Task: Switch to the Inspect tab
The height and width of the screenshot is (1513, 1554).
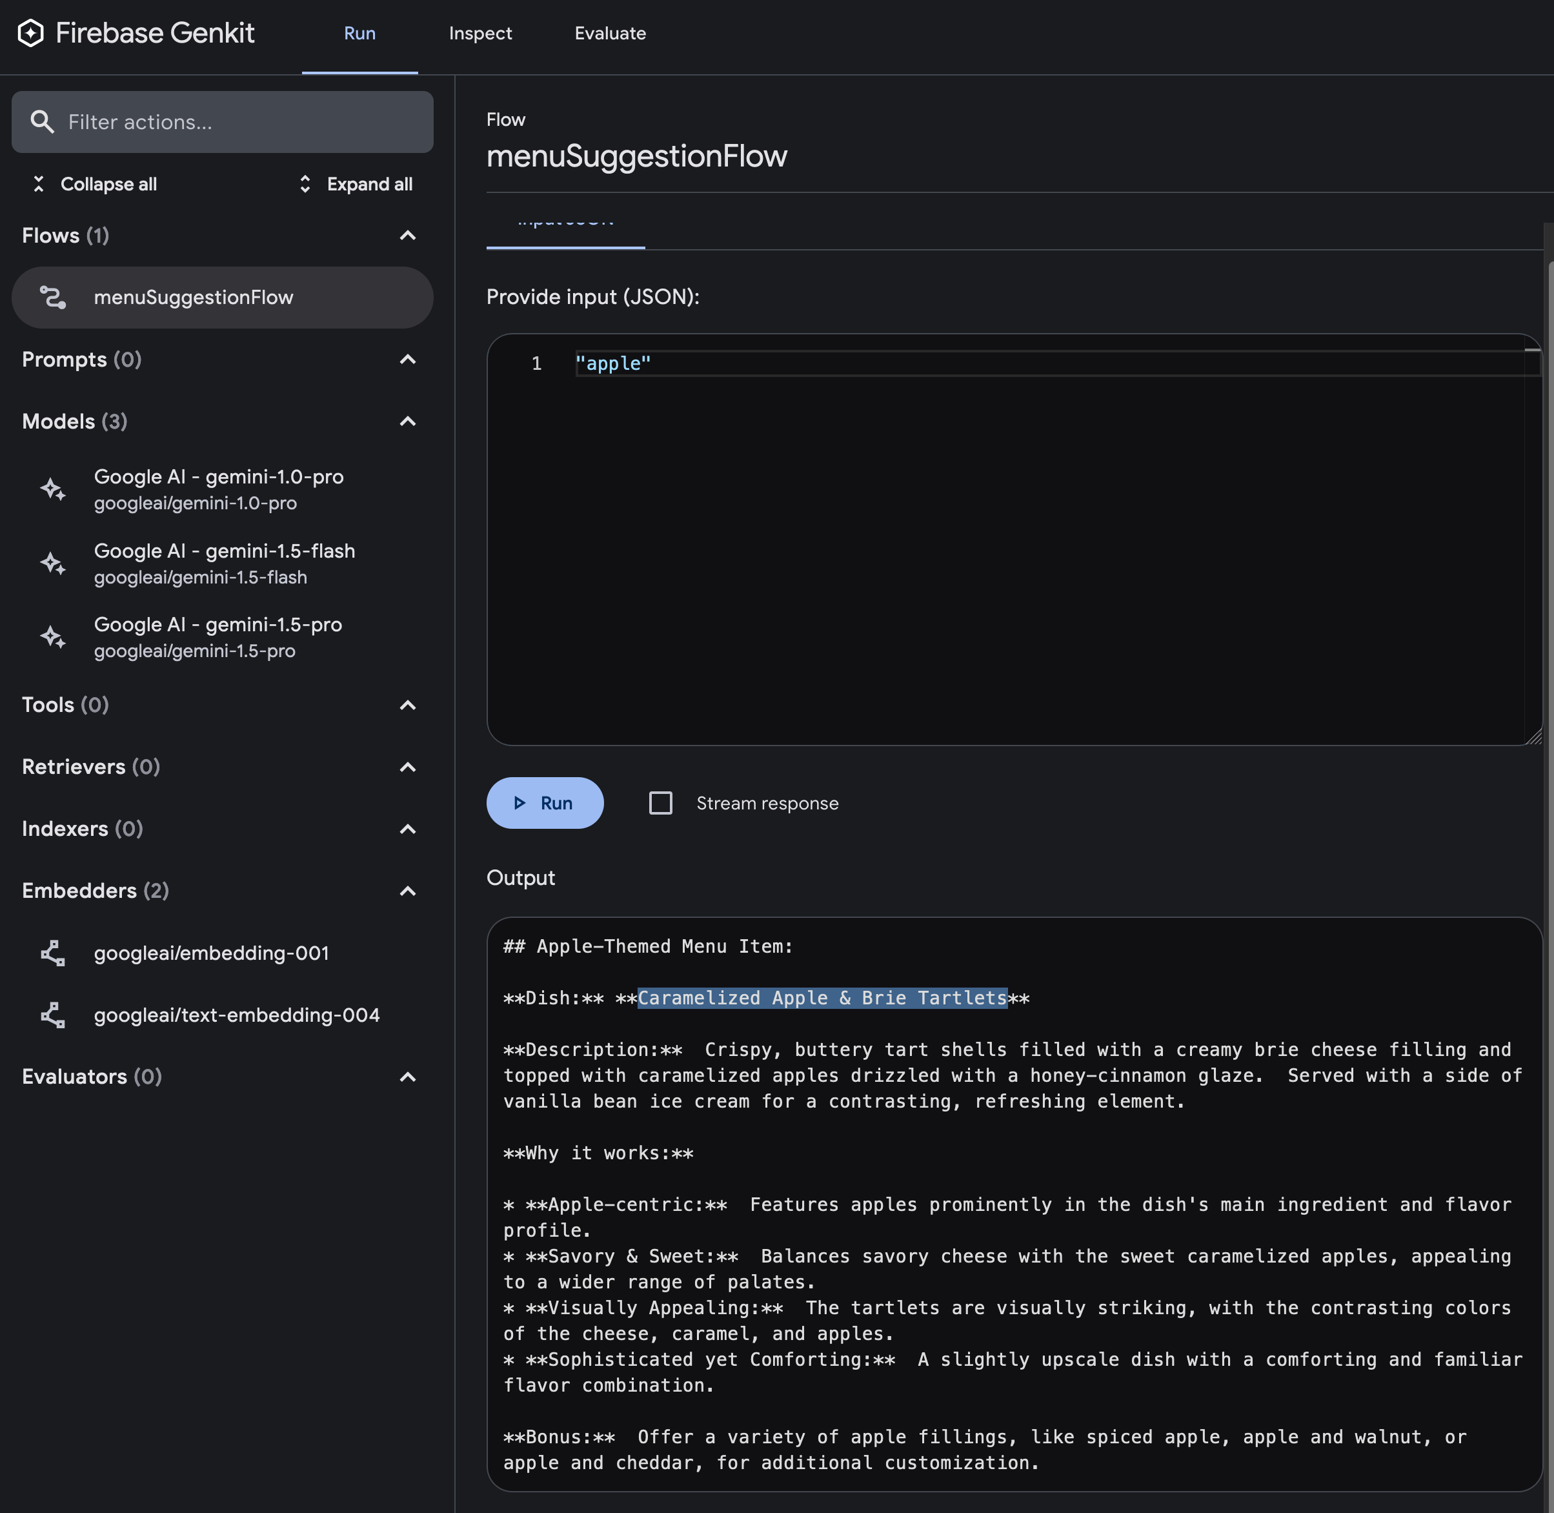Action: (x=480, y=34)
